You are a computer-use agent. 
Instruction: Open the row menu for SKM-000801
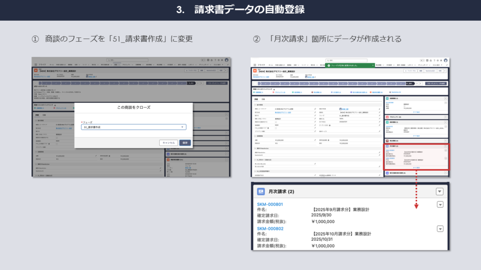click(x=440, y=204)
